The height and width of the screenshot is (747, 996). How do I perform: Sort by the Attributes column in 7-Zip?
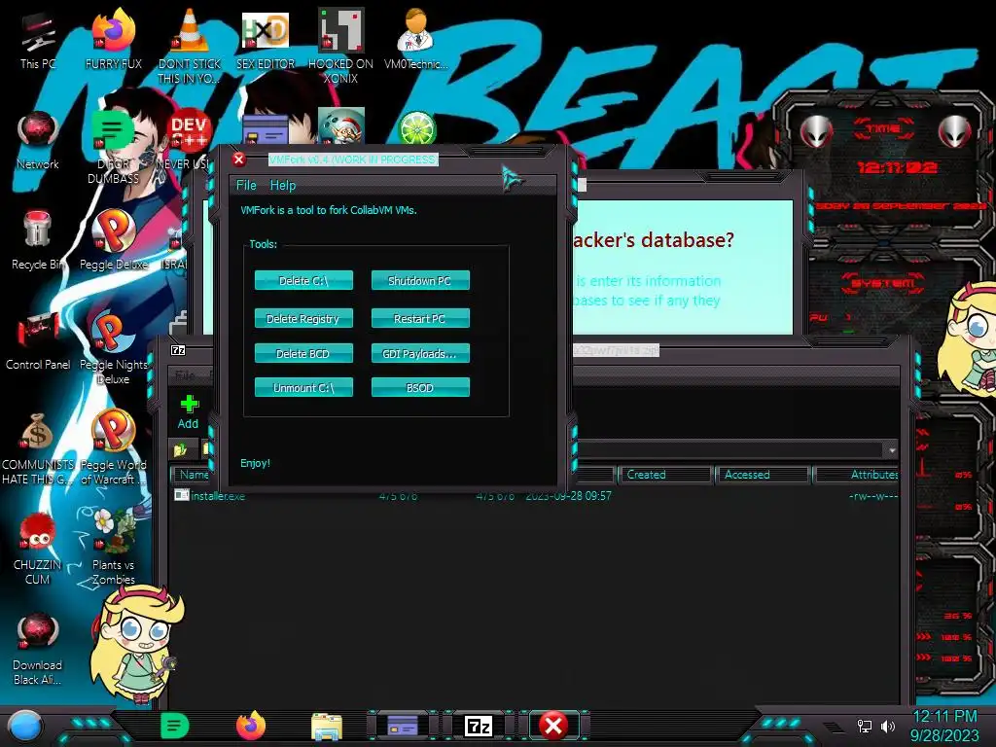pyautogui.click(x=858, y=475)
